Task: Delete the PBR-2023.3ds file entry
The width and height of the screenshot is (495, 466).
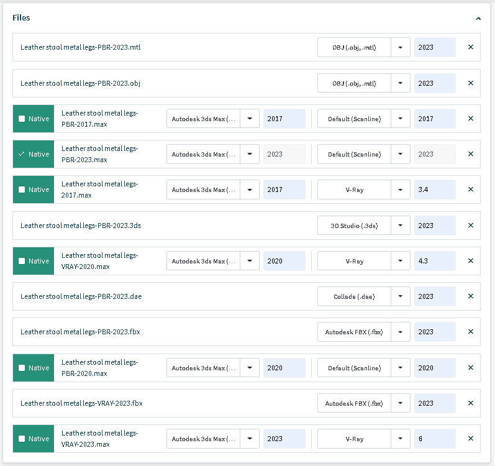Action: (x=470, y=226)
